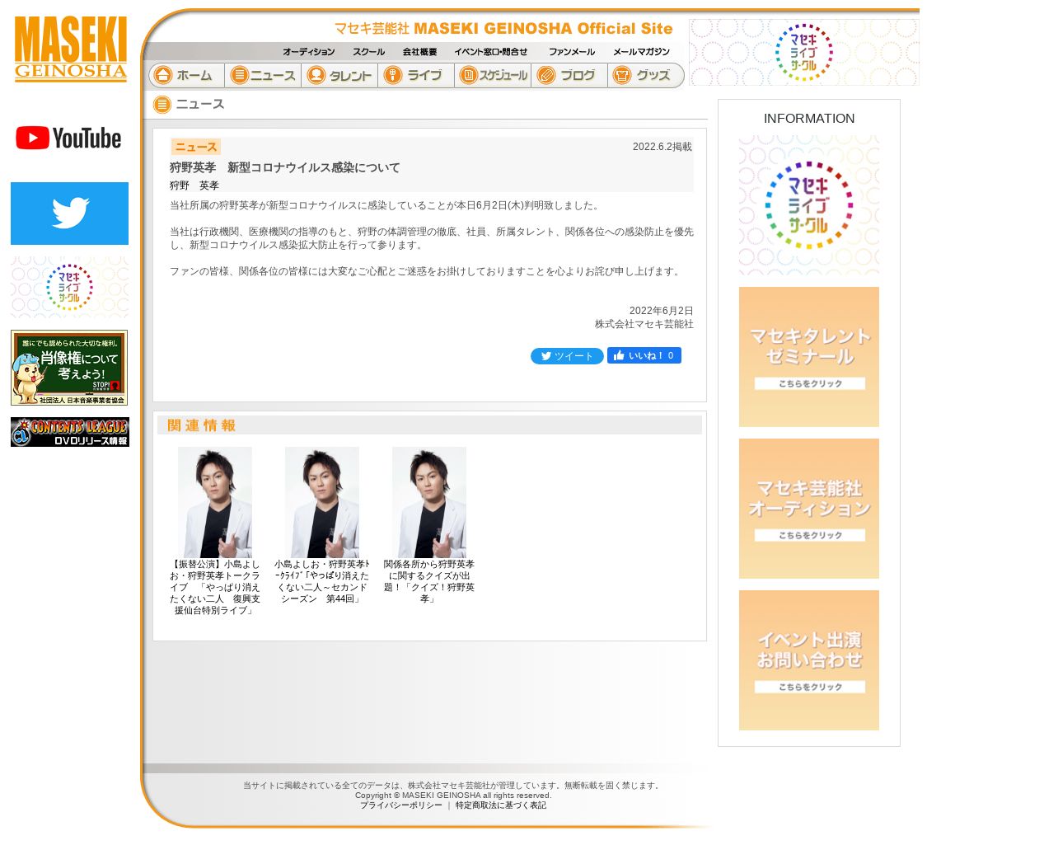1058x845 pixels.
Task: Open the ライブ navigation tab
Action: [x=416, y=75]
